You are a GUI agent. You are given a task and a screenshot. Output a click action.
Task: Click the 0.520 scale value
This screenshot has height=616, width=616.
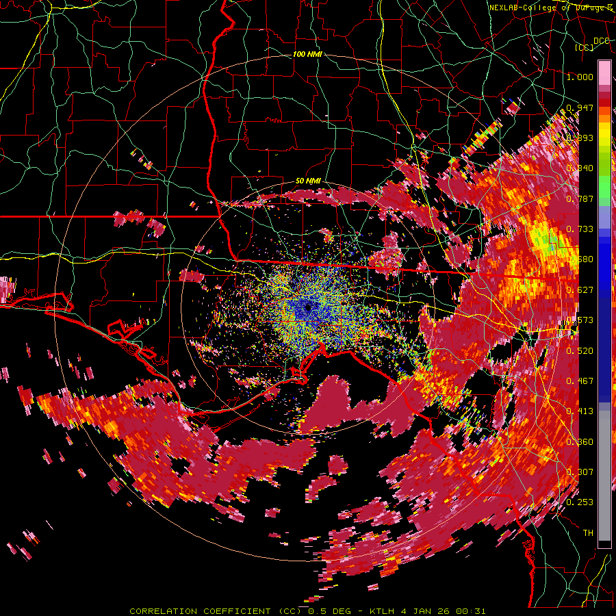click(x=580, y=351)
